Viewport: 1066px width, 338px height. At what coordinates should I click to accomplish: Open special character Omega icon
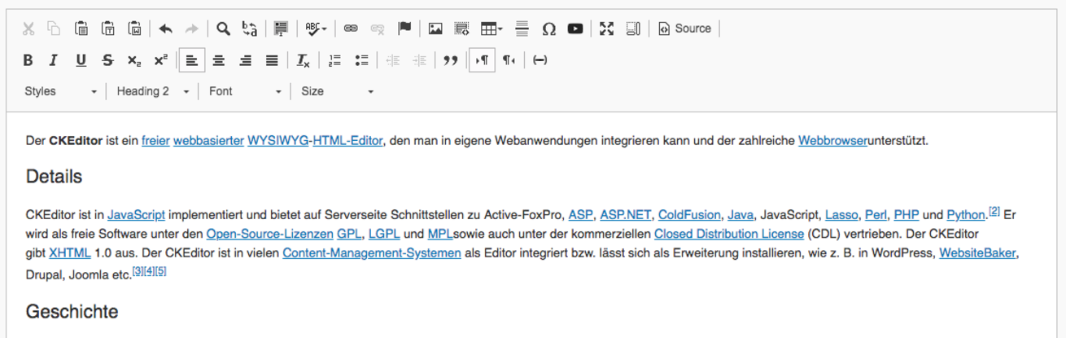pos(549,29)
